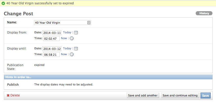The image size is (216, 103).
Task: Set Display until date to Today
Action: [x=67, y=49]
